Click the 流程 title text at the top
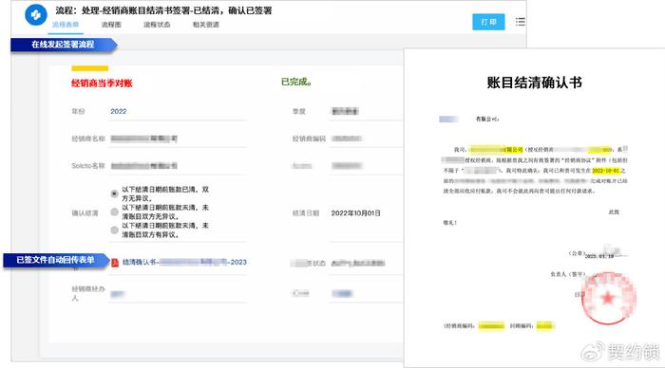Viewport: 665px width, 368px height. pyautogui.click(x=163, y=10)
